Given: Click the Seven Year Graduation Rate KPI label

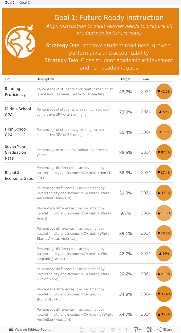Looking at the screenshot, I should [15, 152].
